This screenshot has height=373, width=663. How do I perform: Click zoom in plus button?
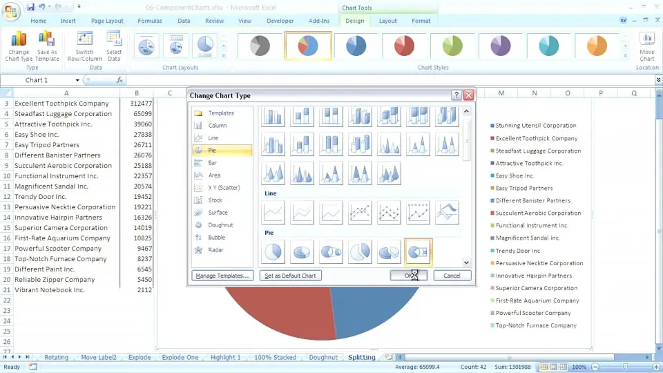(x=656, y=367)
